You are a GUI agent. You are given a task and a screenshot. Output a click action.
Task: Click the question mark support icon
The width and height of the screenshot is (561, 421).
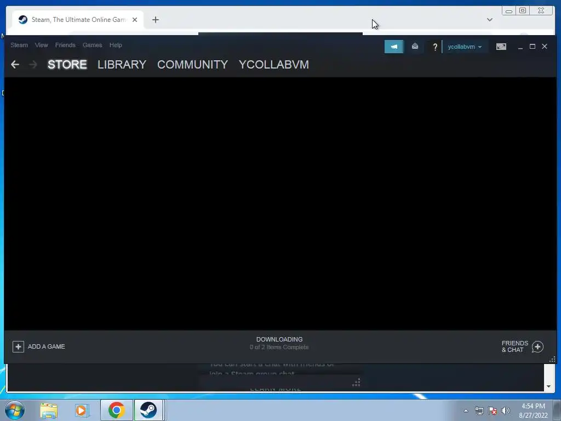pyautogui.click(x=435, y=47)
